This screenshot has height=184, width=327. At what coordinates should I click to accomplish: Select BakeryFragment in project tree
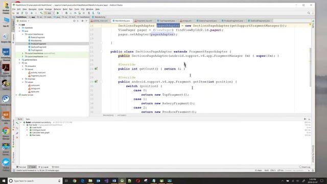(x=38, y=37)
